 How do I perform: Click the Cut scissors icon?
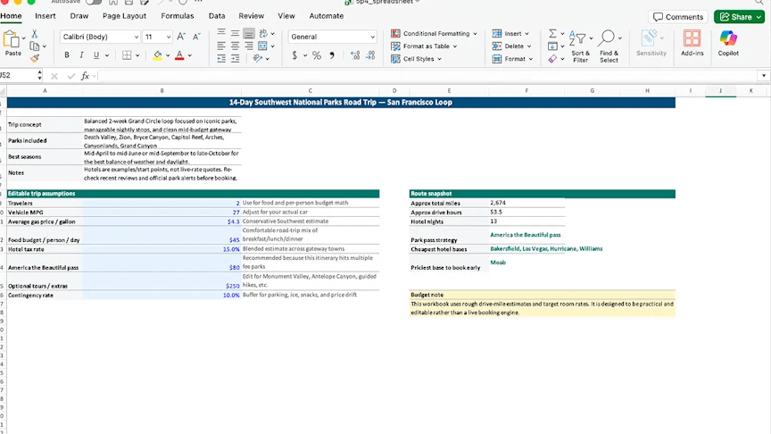pyautogui.click(x=35, y=34)
